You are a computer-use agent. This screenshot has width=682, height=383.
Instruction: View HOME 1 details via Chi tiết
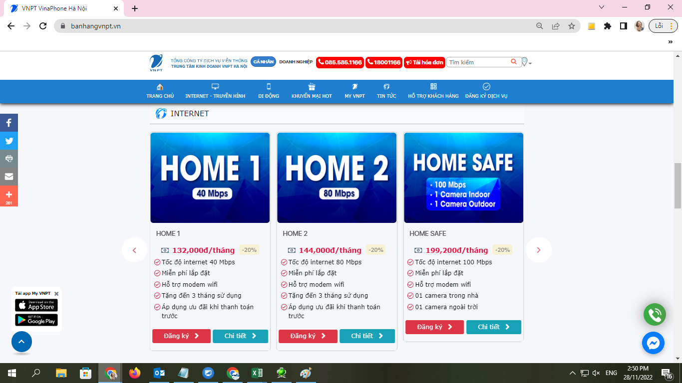pyautogui.click(x=240, y=336)
